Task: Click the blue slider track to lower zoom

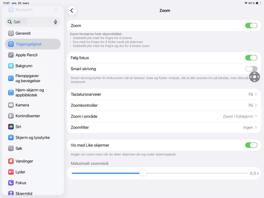Action: click(x=105, y=173)
